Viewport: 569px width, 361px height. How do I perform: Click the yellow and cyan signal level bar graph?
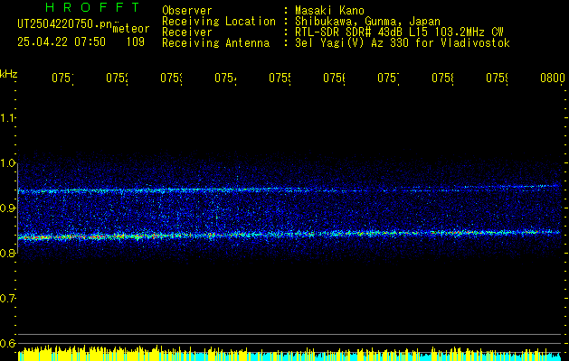[x=289, y=354]
